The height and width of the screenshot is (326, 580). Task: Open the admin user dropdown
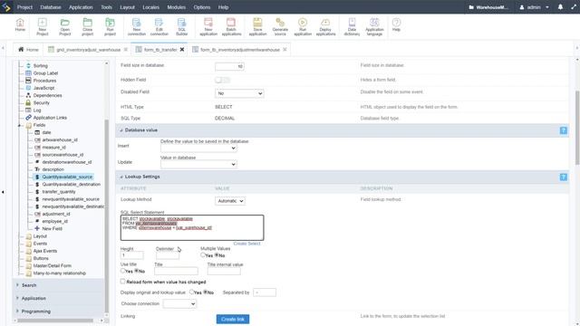534,7
